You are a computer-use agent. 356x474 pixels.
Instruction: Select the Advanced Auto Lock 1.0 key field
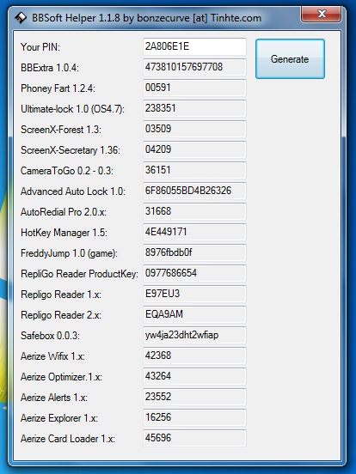coord(194,191)
